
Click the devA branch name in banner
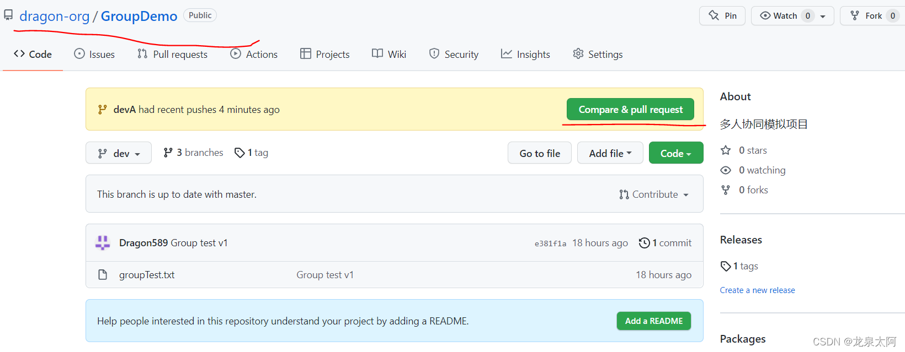coord(125,110)
